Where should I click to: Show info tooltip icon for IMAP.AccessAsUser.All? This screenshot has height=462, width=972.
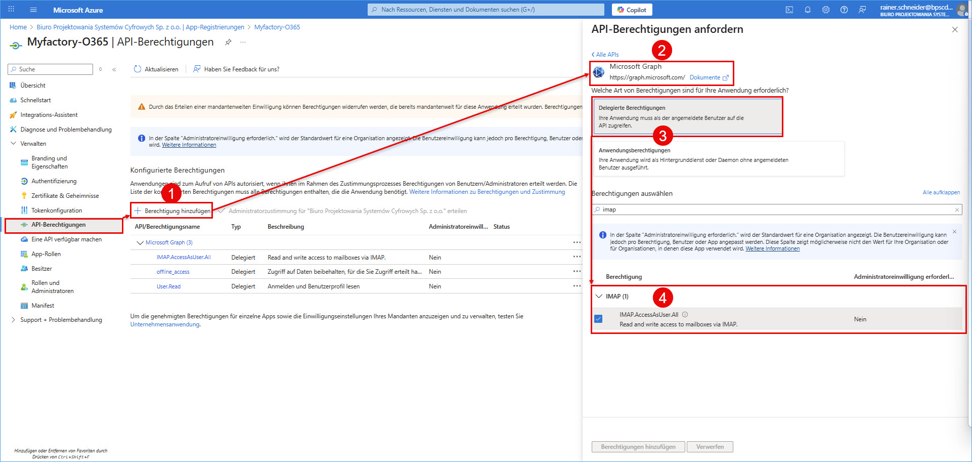pos(685,315)
